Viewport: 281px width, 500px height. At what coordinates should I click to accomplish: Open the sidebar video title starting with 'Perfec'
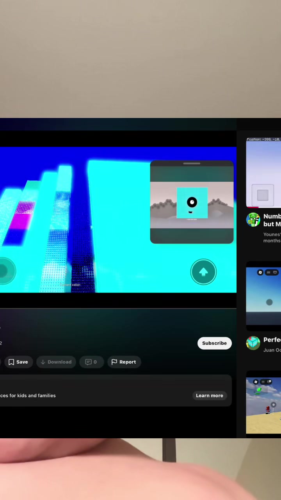click(272, 340)
